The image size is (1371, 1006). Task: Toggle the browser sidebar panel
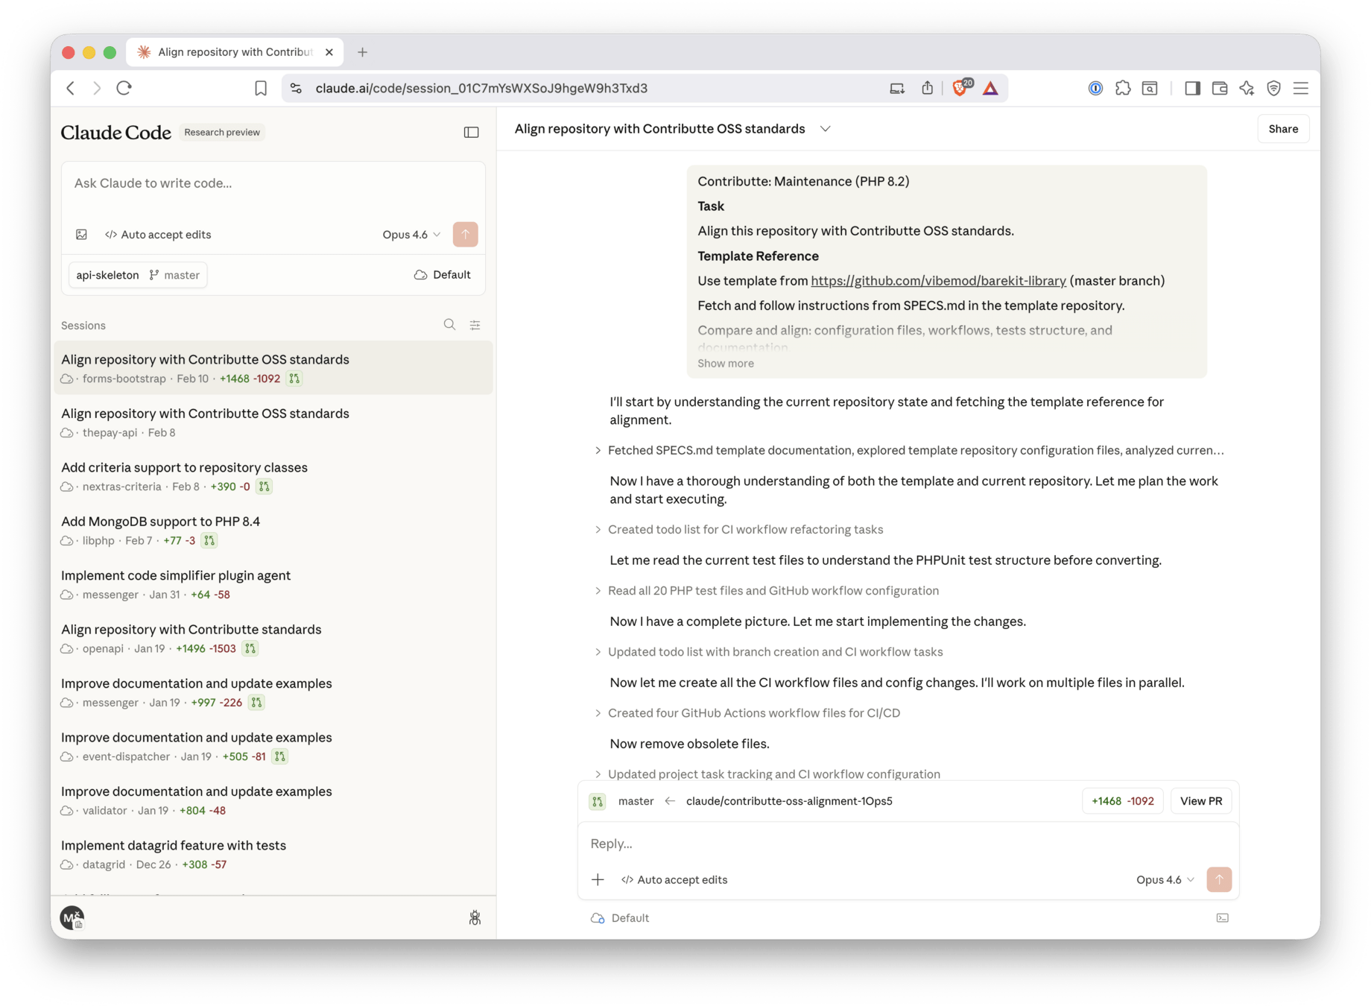pos(1192,88)
